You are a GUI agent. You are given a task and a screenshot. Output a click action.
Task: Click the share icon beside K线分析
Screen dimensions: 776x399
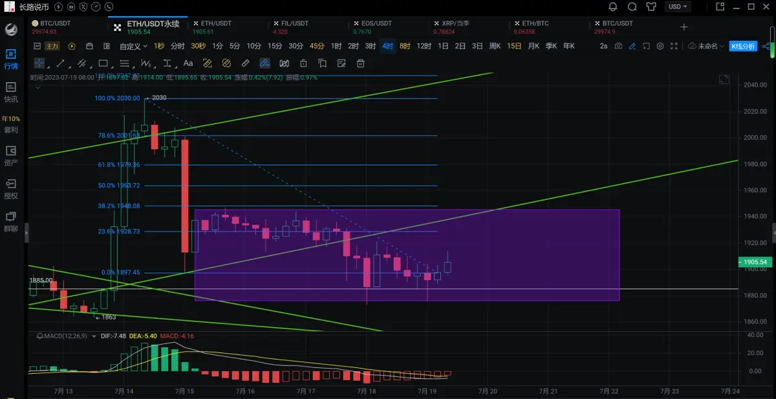point(767,47)
